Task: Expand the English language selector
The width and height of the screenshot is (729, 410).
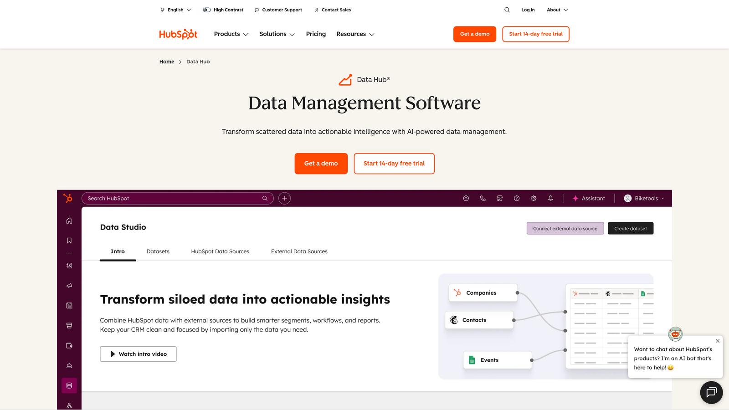Action: [x=175, y=10]
